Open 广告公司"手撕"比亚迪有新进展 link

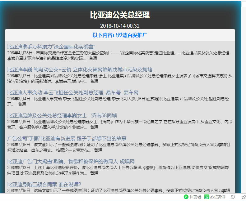point(67,139)
